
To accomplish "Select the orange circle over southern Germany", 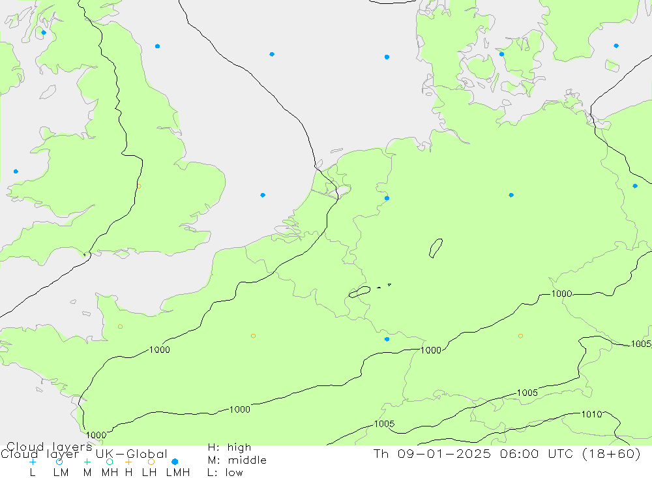I will (520, 336).
